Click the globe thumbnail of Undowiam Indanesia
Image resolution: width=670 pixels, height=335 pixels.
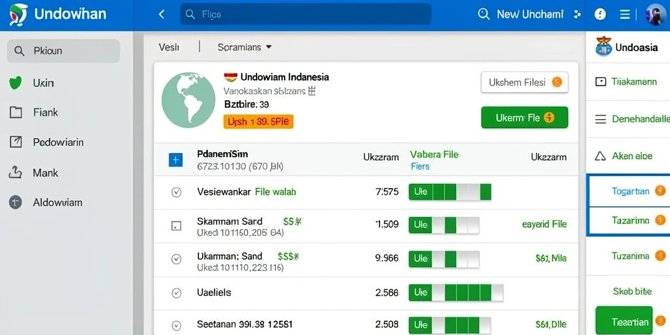click(188, 100)
